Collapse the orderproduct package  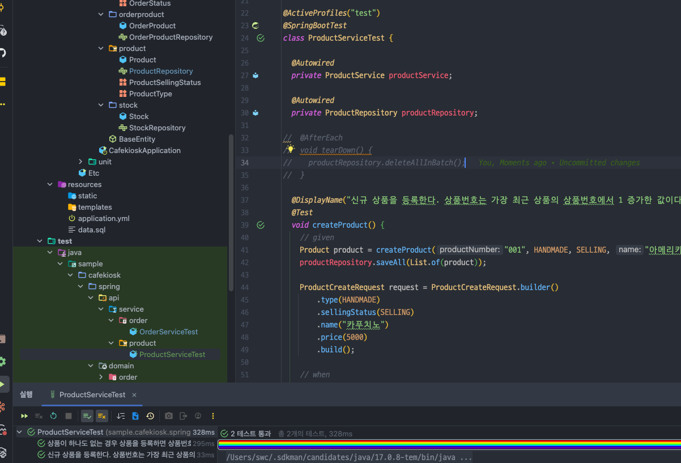point(101,14)
